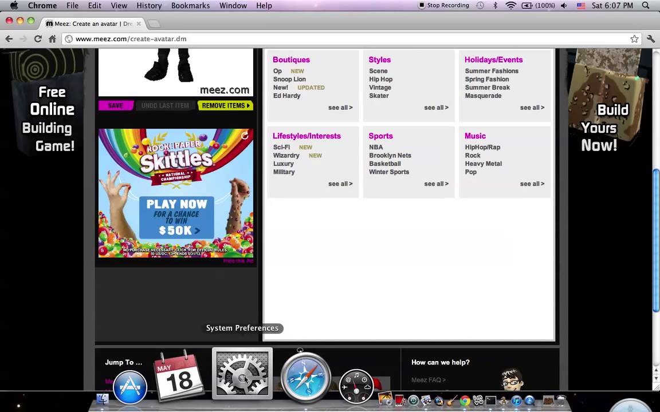Screen dimensions: 660x412
Task: Open System Preferences in the Dock
Action: tap(242, 373)
